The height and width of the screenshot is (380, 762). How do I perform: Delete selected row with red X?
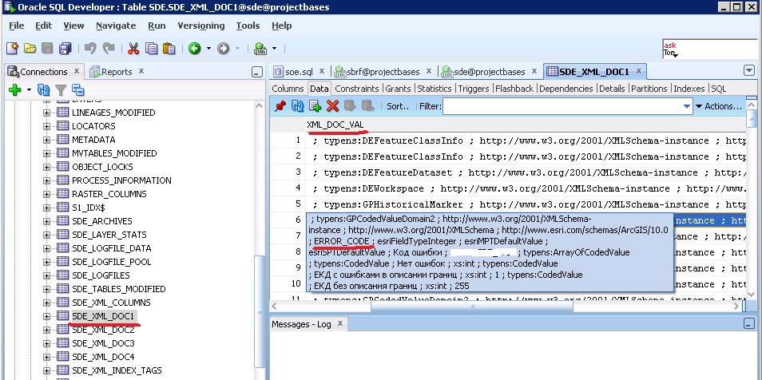(332, 106)
